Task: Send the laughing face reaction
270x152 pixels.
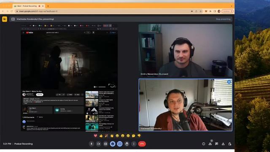Action: pyautogui.click(x=117, y=136)
